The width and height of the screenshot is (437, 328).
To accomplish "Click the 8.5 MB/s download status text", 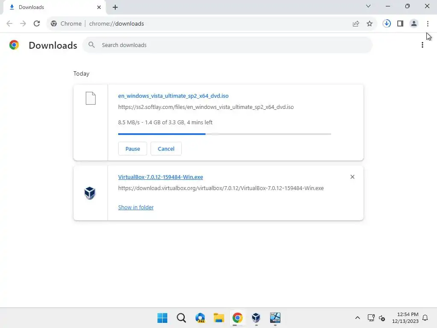I will (x=165, y=123).
